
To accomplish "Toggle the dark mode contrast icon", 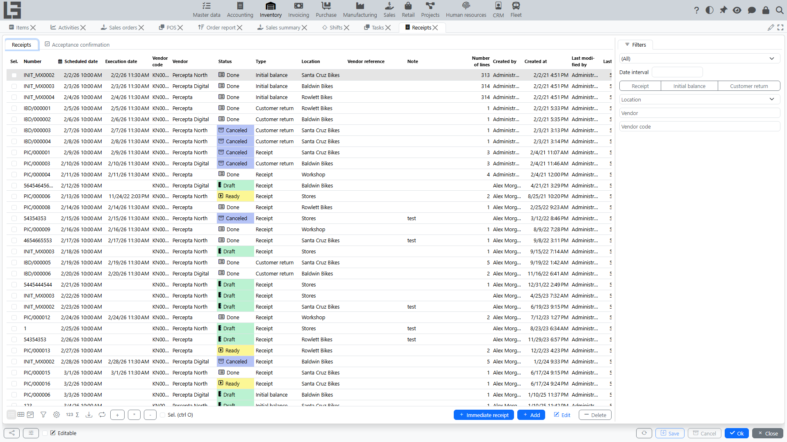I will pyautogui.click(x=710, y=10).
